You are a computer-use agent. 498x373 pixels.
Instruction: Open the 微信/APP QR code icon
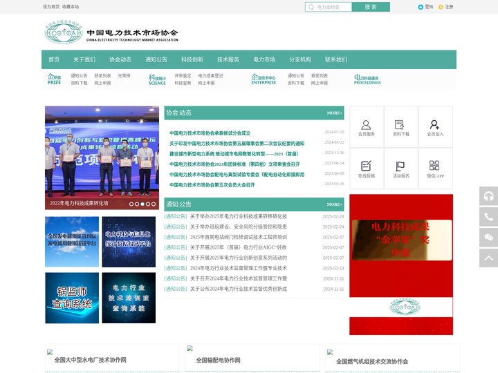[x=434, y=166]
